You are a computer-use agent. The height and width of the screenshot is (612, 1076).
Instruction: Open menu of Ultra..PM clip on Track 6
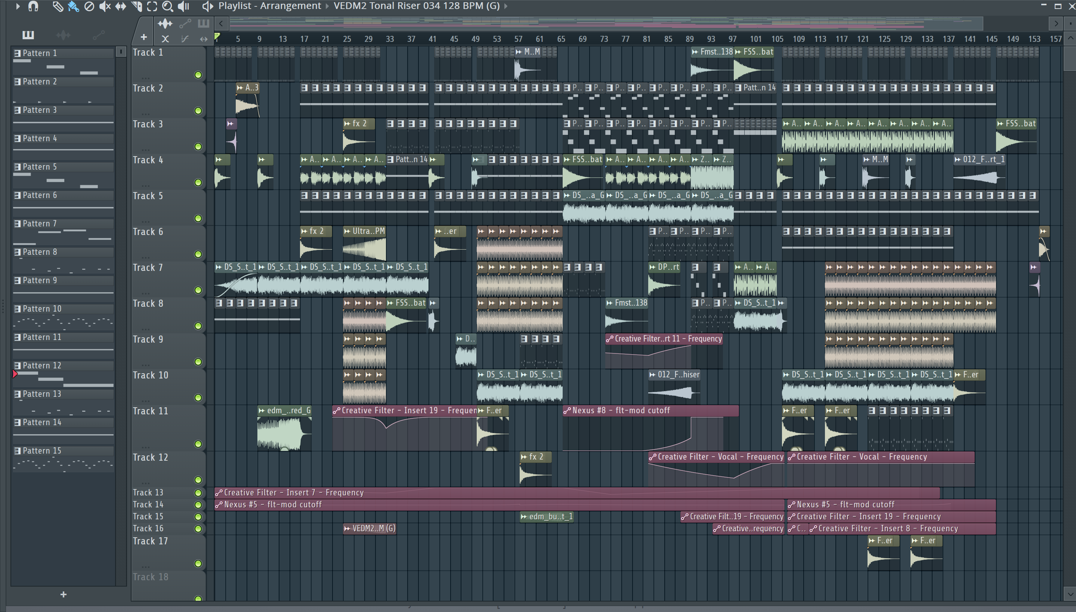(x=347, y=231)
